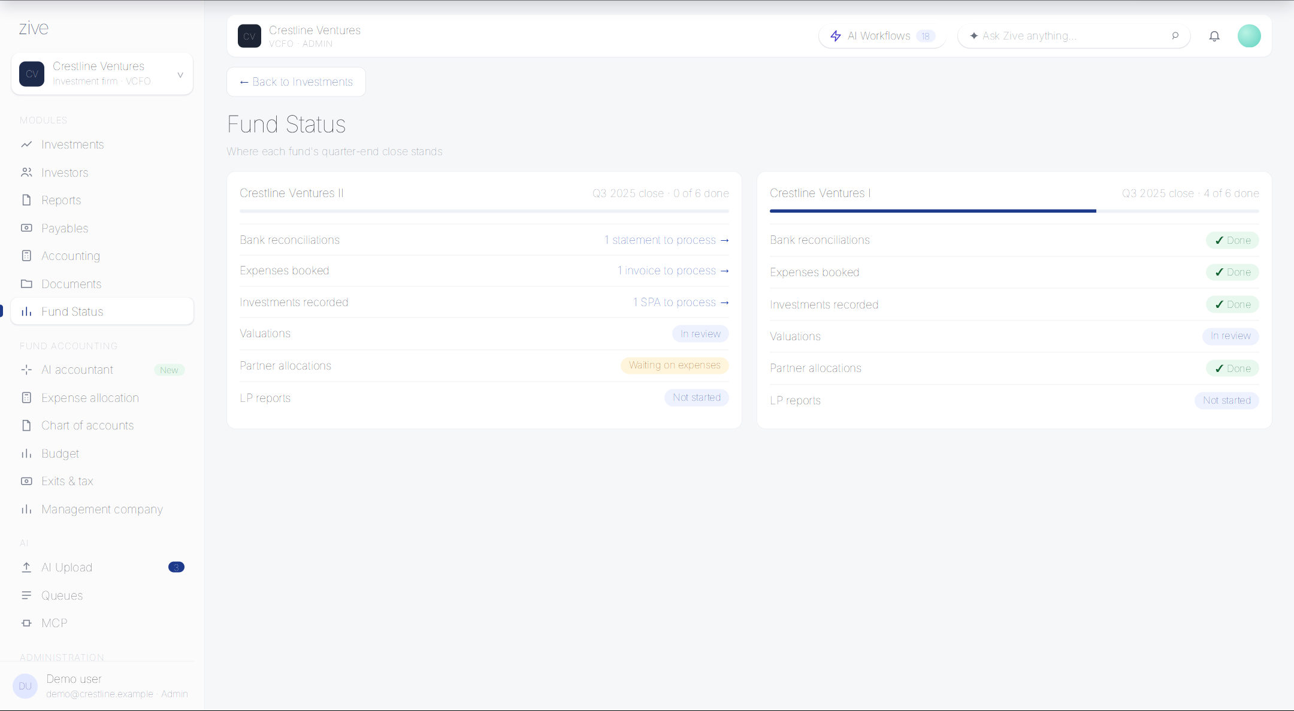This screenshot has width=1294, height=711.
Task: Click the 18 count badge on AI Workflows
Action: point(926,36)
